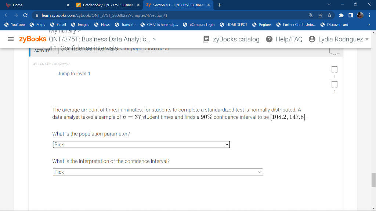The height and width of the screenshot is (211, 376).
Task: Reload the zyBooks page
Action: point(25,15)
